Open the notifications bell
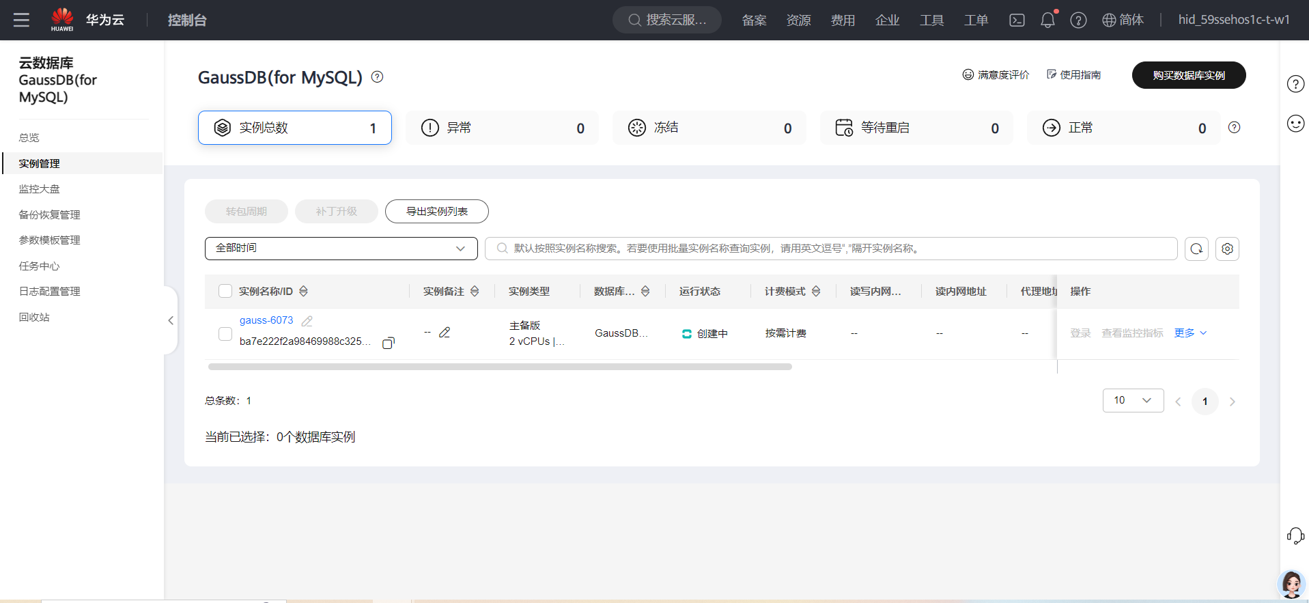The width and height of the screenshot is (1309, 603). [x=1047, y=20]
